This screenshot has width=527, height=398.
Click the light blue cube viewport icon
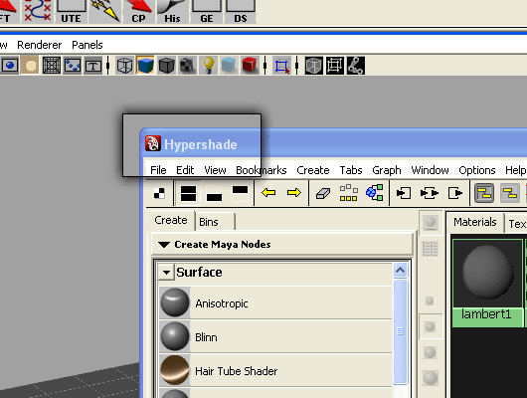point(229,66)
